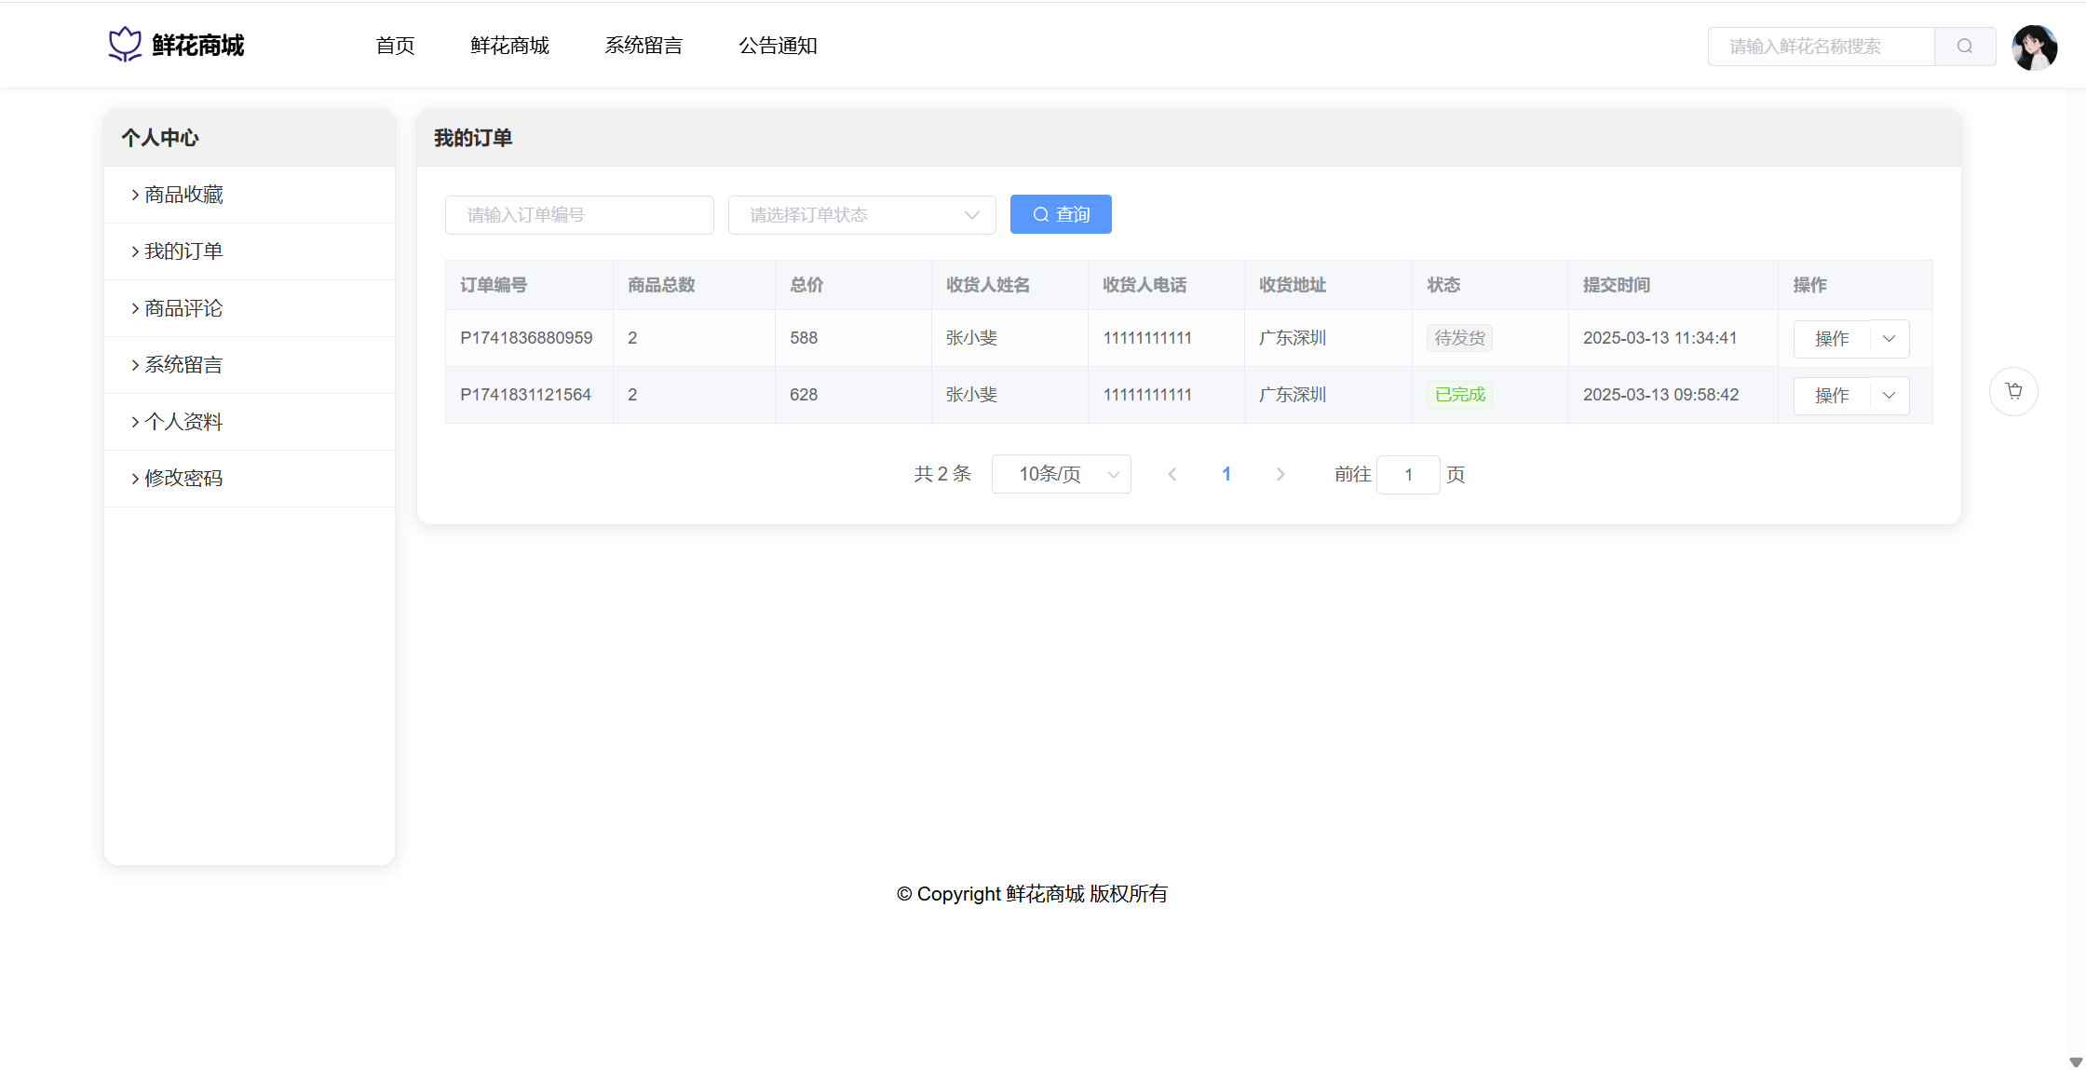Screen dimensions: 2086x1070
Task: Open the user avatar profile picture
Action: [x=2034, y=47]
